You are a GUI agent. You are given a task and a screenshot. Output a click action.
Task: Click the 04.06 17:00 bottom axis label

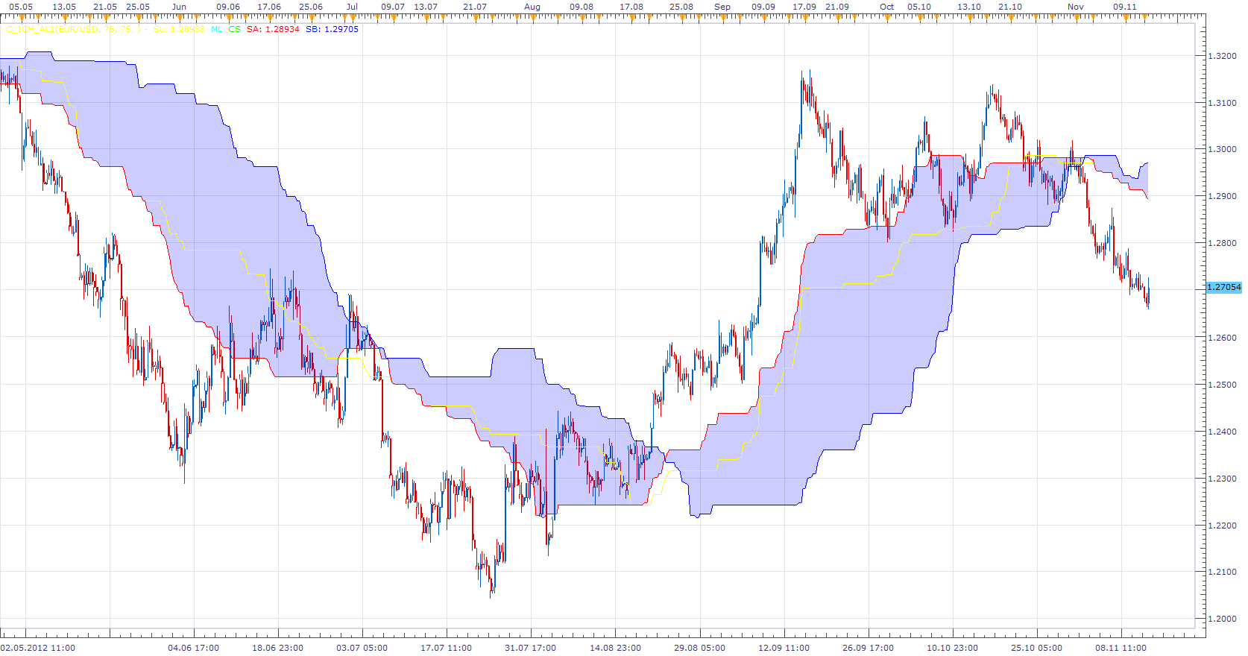[194, 648]
